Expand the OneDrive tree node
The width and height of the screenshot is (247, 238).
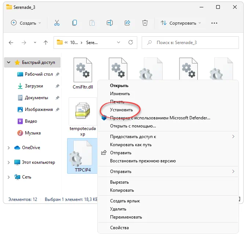[x=9, y=148]
